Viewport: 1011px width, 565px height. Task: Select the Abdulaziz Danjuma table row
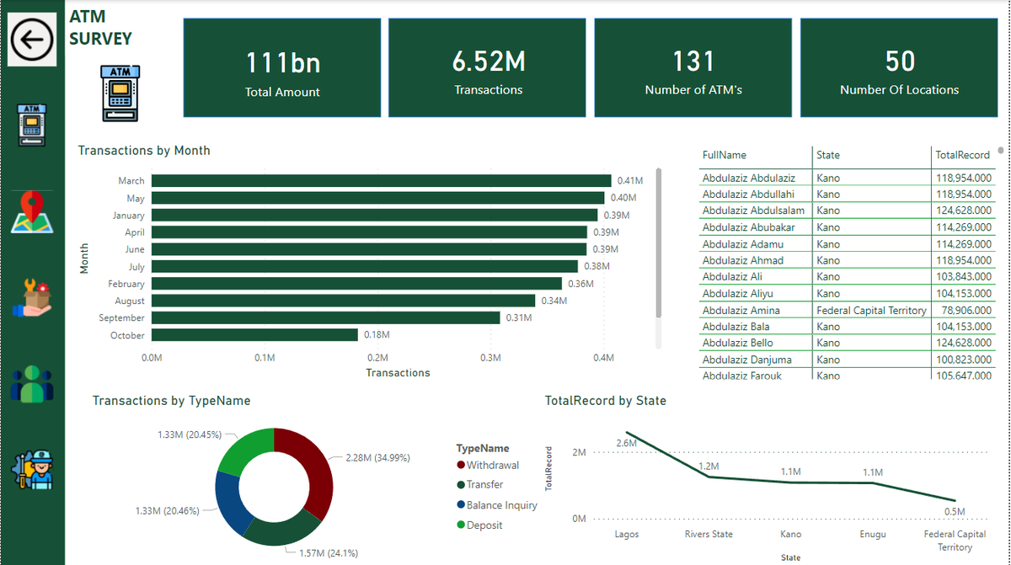[x=847, y=360]
